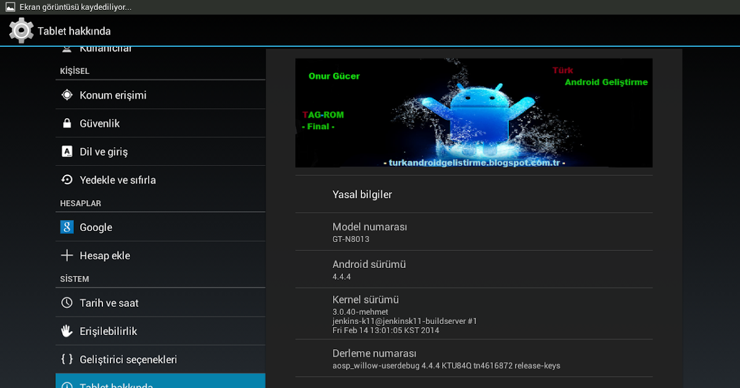
Task: Open screenshot notification image icon
Action: click(x=10, y=7)
